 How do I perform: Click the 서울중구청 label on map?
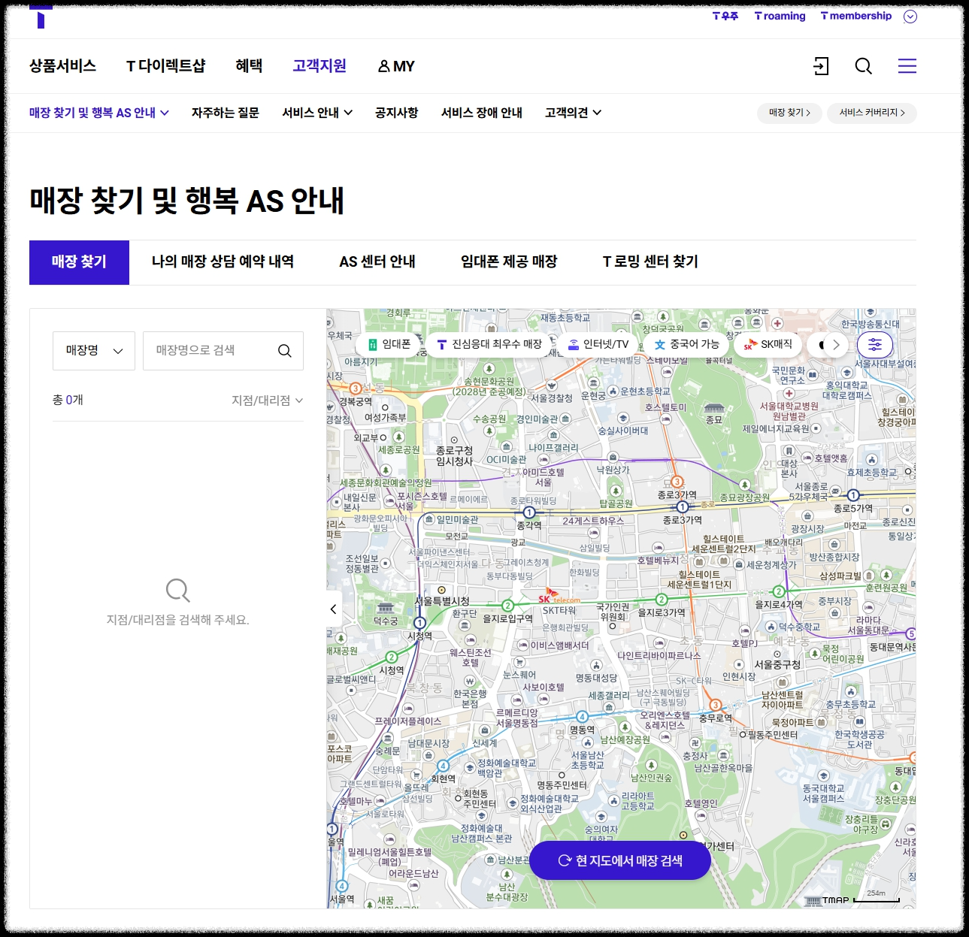tap(777, 665)
